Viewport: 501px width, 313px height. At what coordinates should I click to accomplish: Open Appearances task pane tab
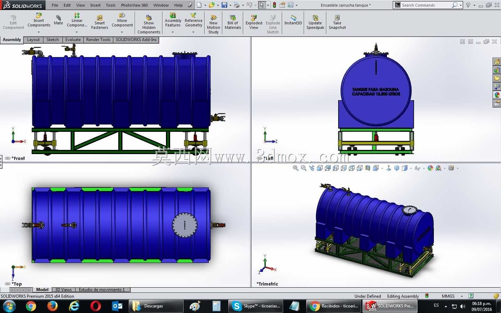click(x=497, y=95)
